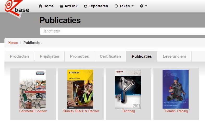This screenshot has width=205, height=126.
Task: Open the Tieman Trading catalog cover
Action: 176,89
